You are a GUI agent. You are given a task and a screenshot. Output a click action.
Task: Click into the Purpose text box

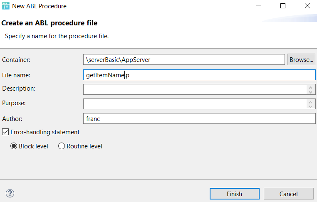coord(195,104)
